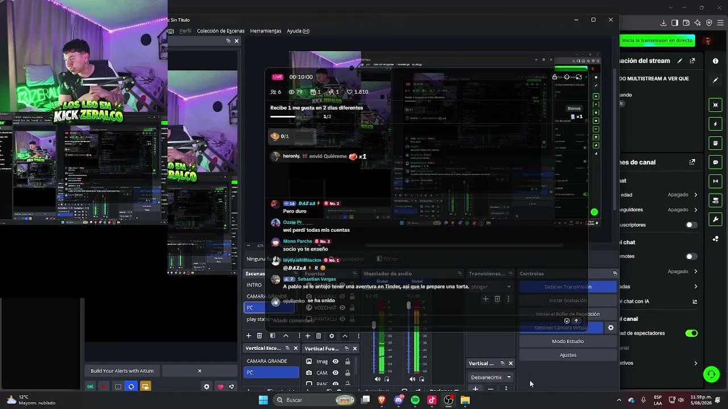Open the Stinger transition dropdown
Viewport: 728px width, 409px height.
[491, 287]
